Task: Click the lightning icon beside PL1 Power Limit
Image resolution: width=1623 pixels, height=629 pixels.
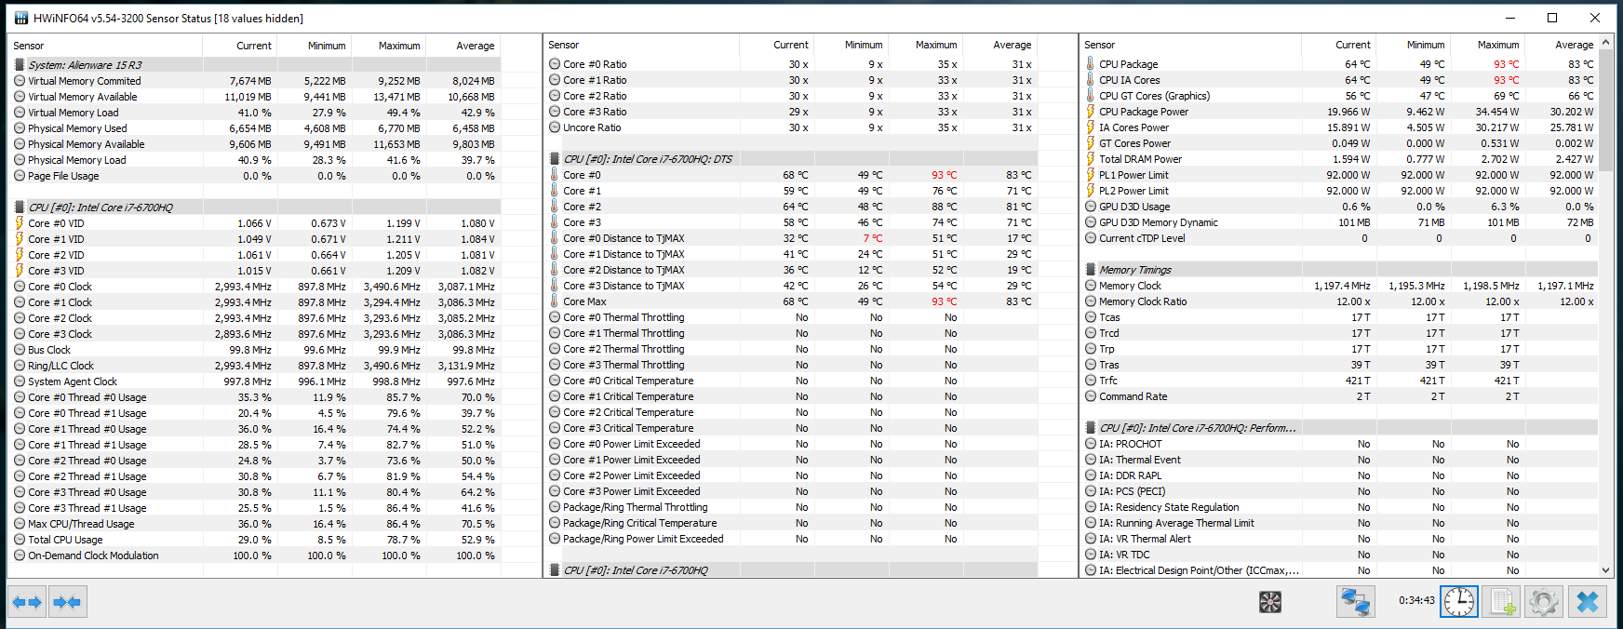Action: (1091, 175)
